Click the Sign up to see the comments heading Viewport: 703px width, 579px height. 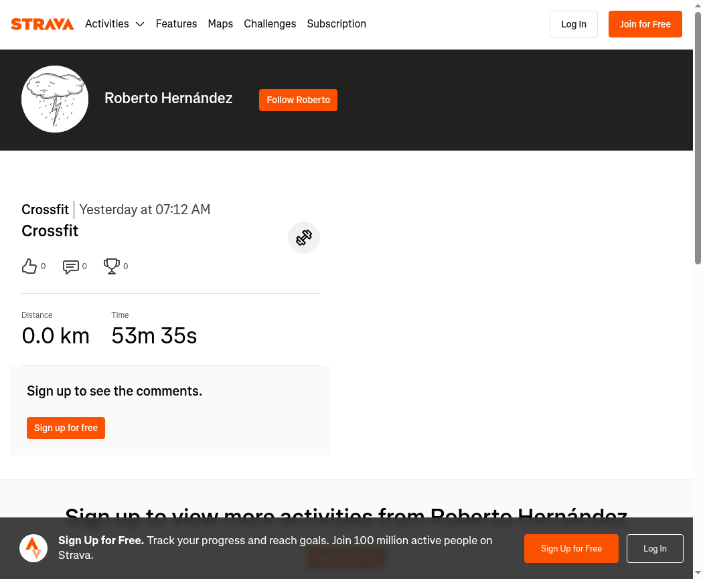pyautogui.click(x=114, y=391)
